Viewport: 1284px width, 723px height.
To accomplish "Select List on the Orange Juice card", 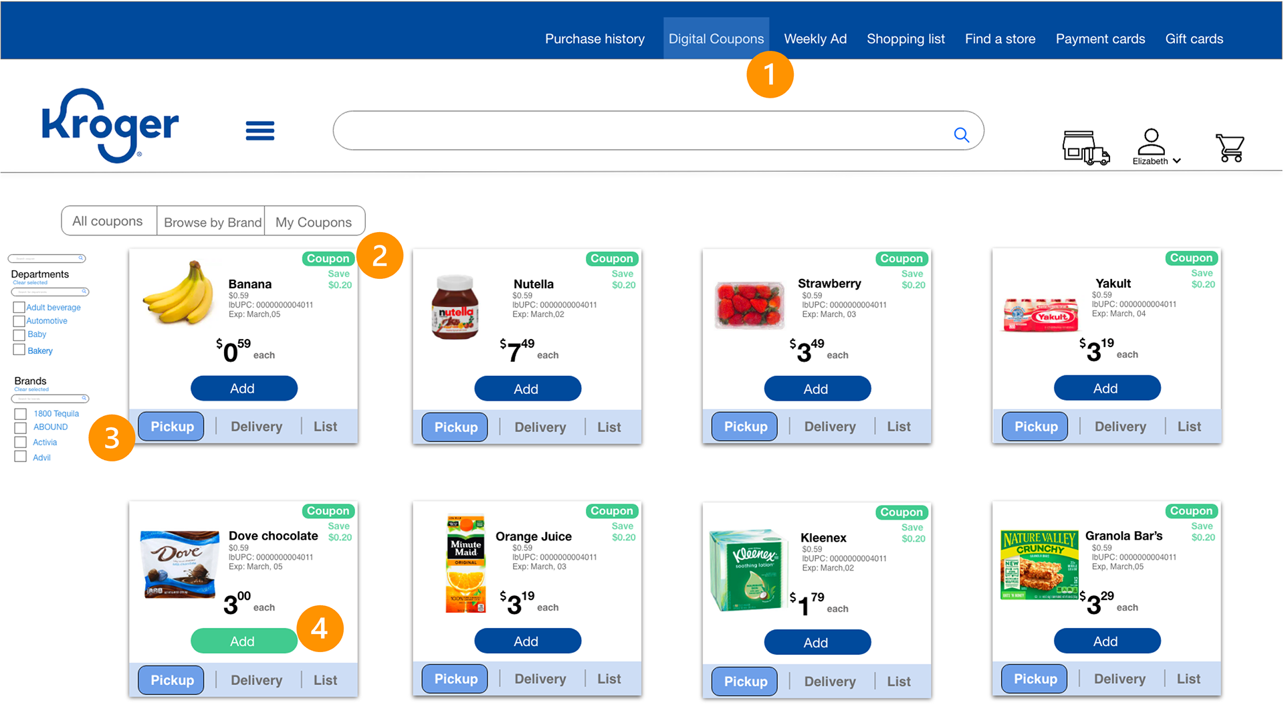I will [x=609, y=679].
